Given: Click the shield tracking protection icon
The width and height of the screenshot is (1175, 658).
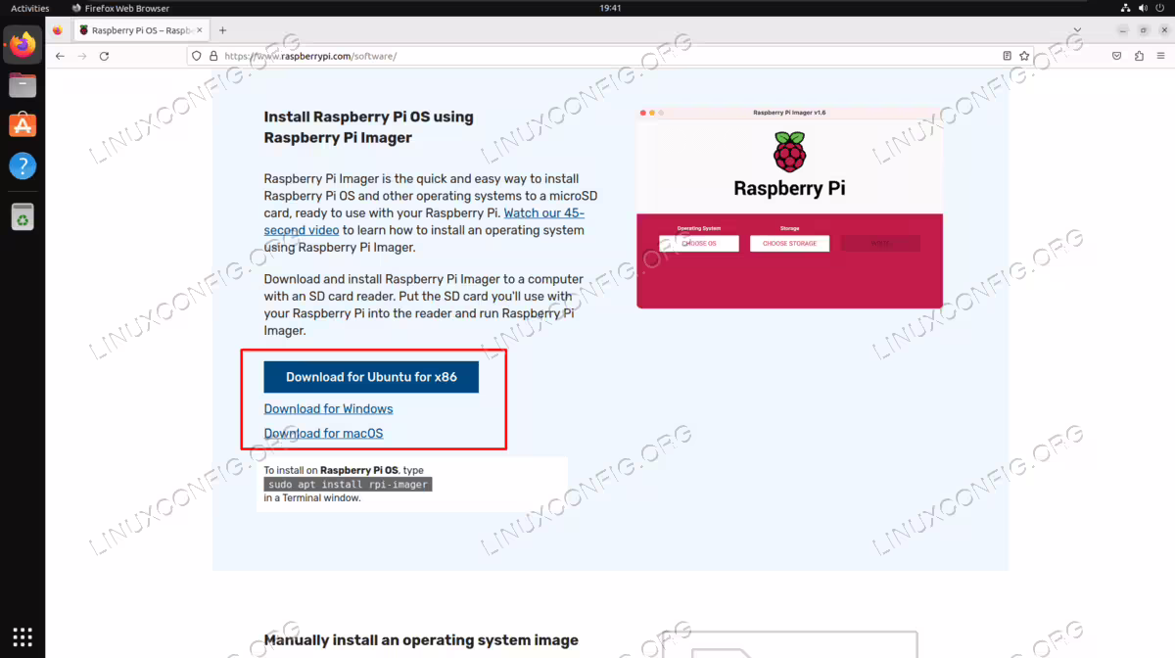Looking at the screenshot, I should 196,56.
